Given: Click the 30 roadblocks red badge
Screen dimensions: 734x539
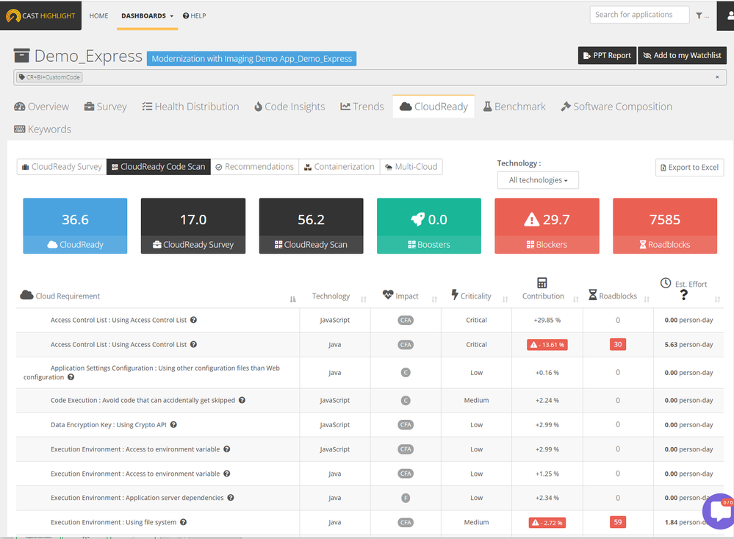Looking at the screenshot, I should pyautogui.click(x=618, y=344).
